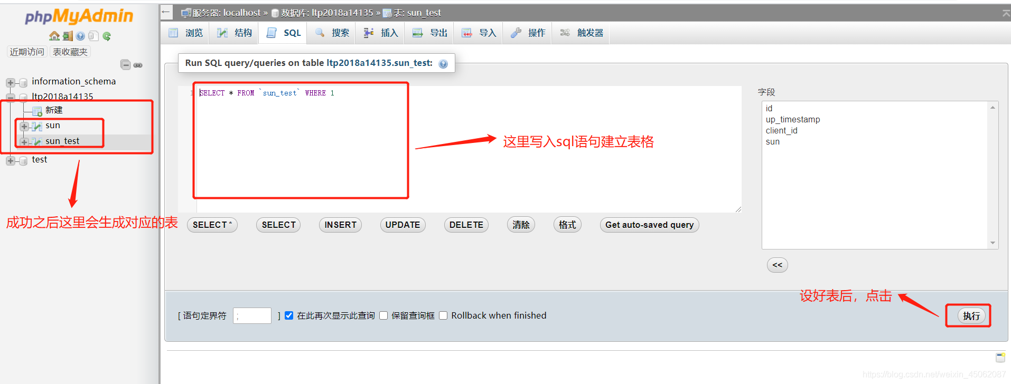Screen dimensions: 1011x384
Task: Open the 搜索 search tab
Action: (332, 33)
